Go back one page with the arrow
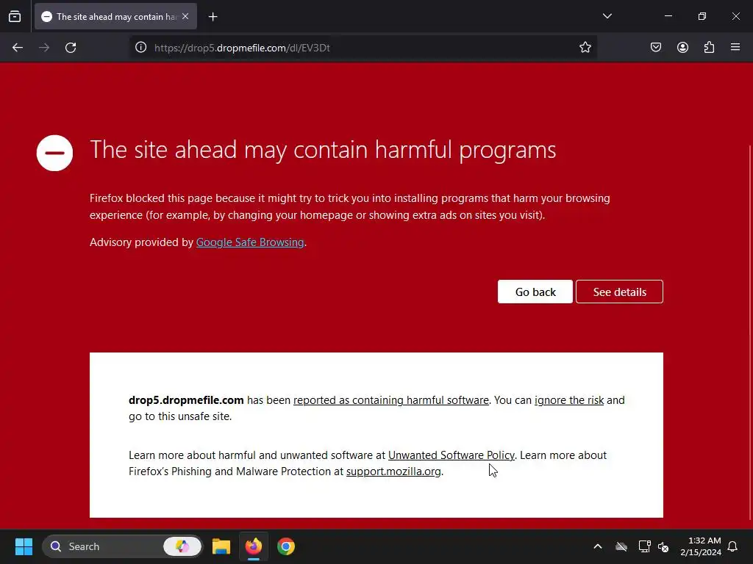Viewport: 753px width, 564px height. coord(18,48)
